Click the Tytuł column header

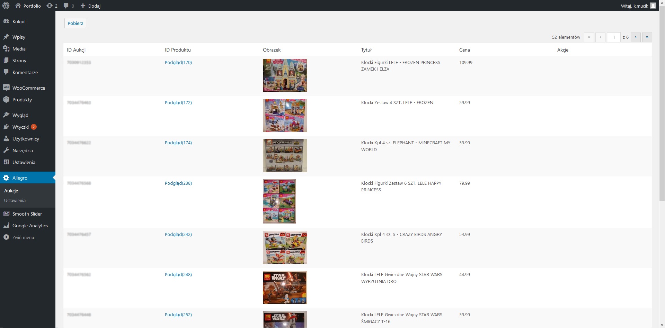tap(366, 50)
